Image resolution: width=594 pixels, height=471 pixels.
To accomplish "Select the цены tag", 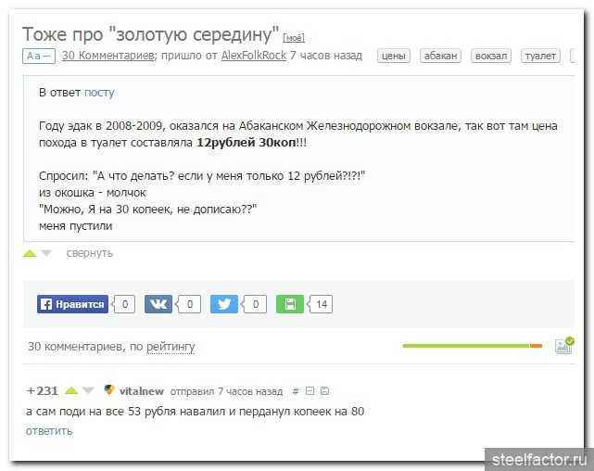I will click(x=394, y=56).
